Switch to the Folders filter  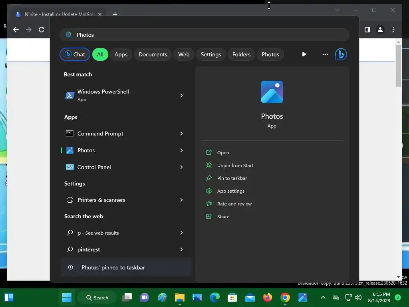tap(241, 54)
